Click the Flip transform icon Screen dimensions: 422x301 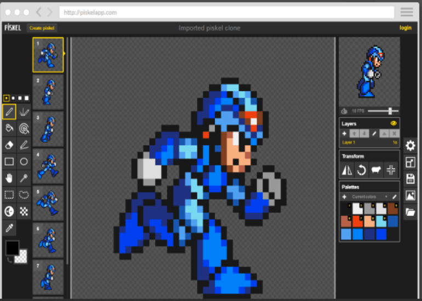pos(347,170)
